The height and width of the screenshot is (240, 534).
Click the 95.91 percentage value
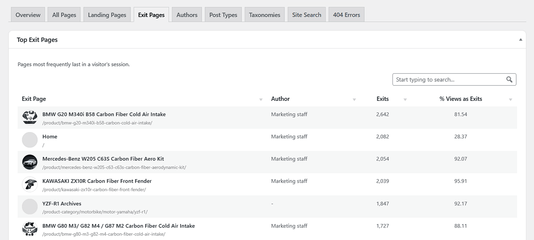click(x=461, y=181)
